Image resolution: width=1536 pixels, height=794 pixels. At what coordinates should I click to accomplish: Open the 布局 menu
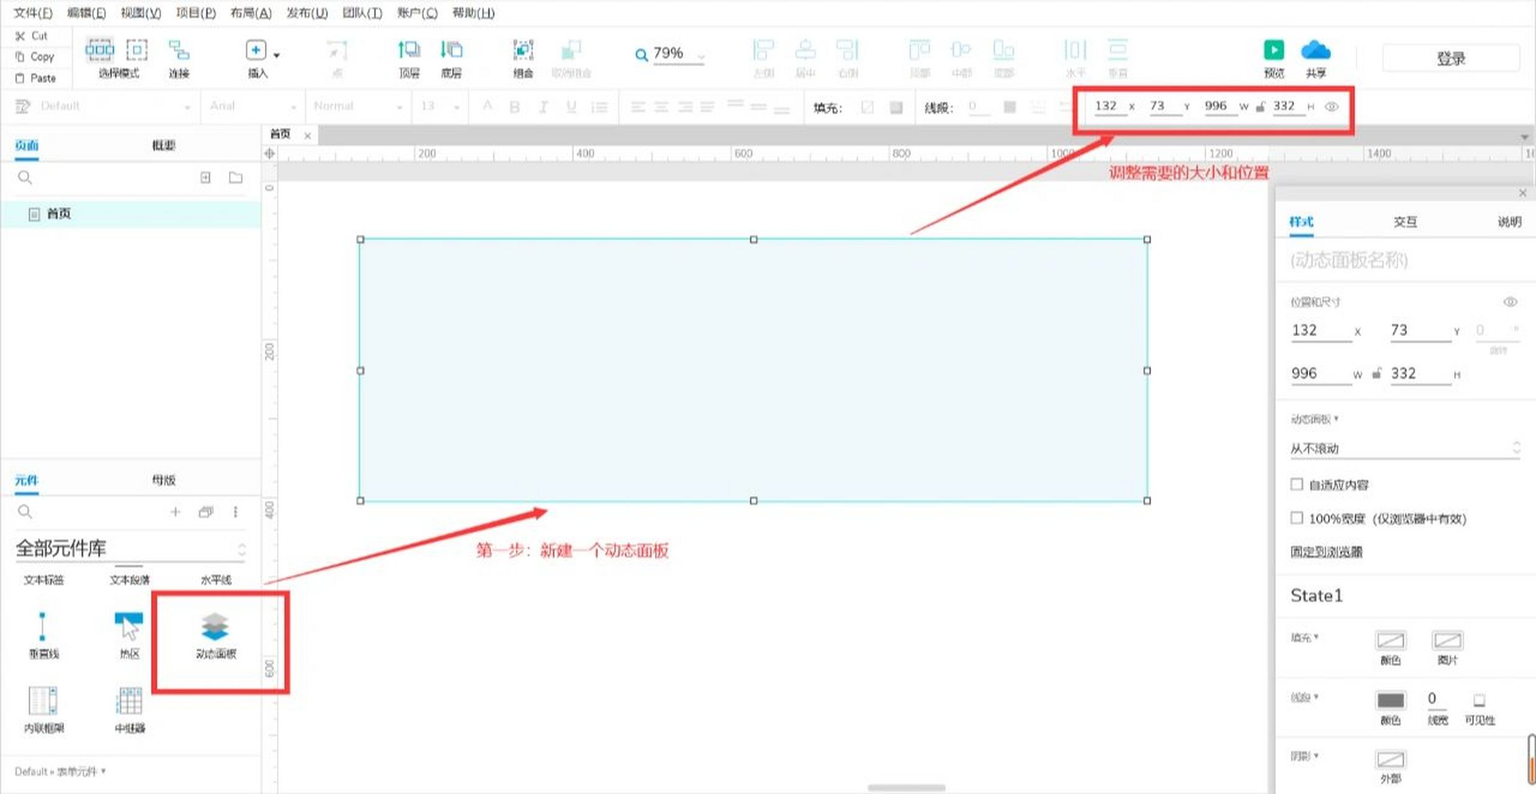(251, 12)
